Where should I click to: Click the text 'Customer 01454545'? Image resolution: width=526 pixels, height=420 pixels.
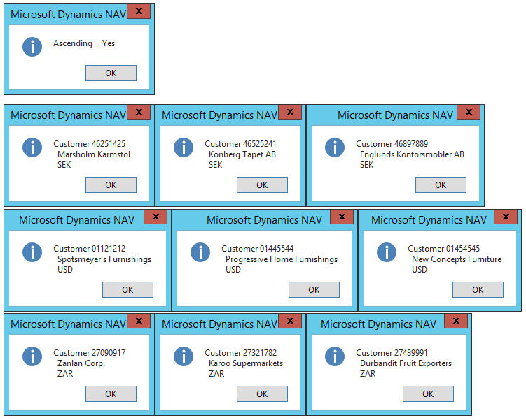point(444,249)
